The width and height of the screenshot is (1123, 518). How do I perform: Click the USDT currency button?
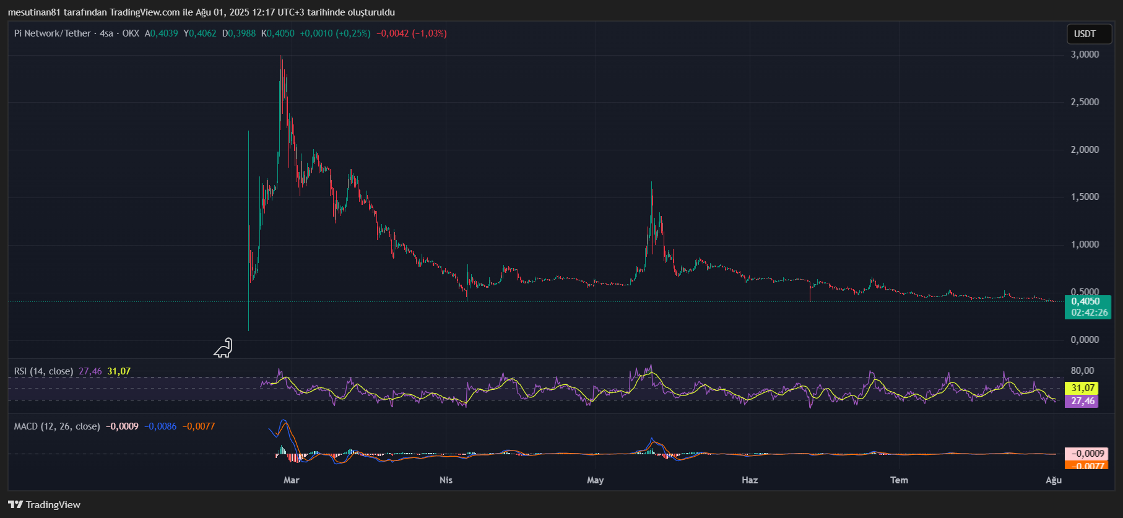1089,34
